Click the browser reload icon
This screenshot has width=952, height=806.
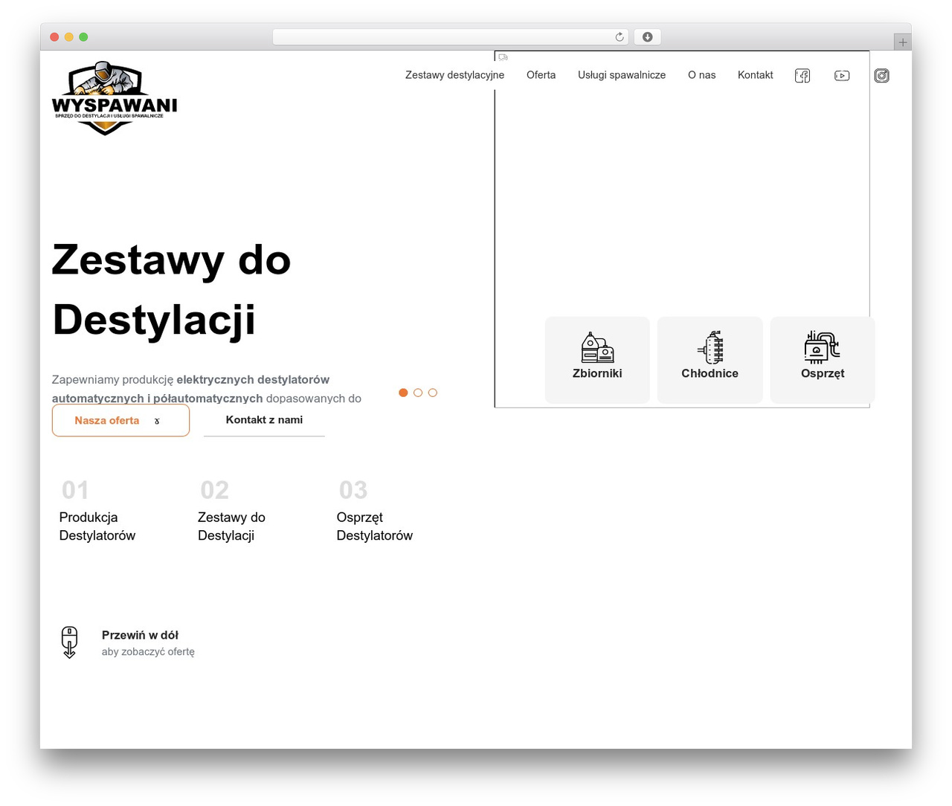click(620, 37)
